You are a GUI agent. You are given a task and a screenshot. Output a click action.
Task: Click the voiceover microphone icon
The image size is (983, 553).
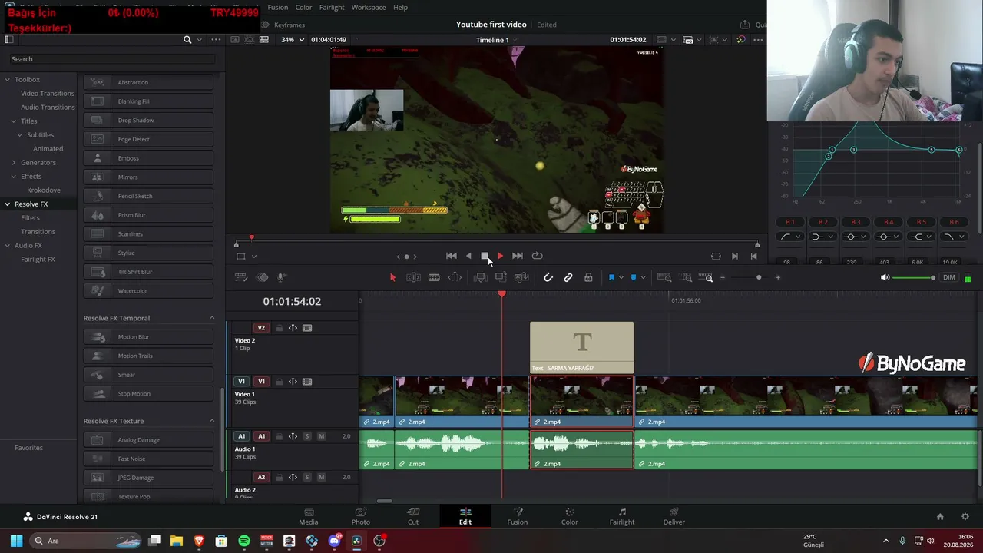coord(282,277)
